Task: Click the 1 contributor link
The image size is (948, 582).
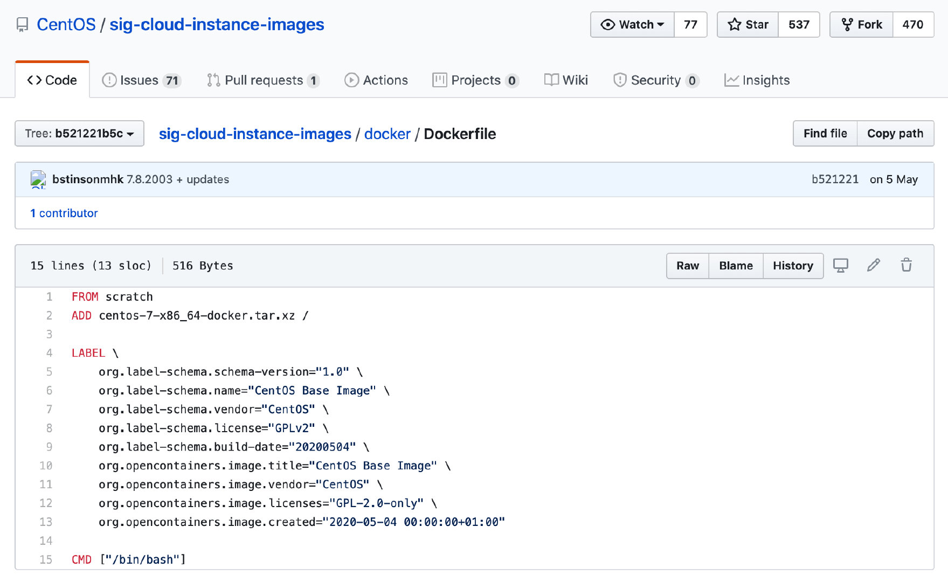Action: (x=64, y=213)
